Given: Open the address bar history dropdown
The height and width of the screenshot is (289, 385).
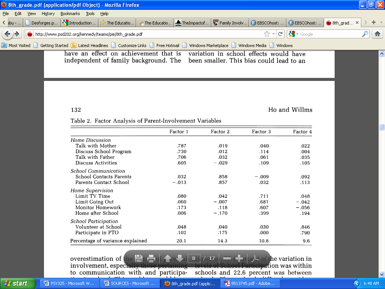Looking at the screenshot, I should click(274, 34).
